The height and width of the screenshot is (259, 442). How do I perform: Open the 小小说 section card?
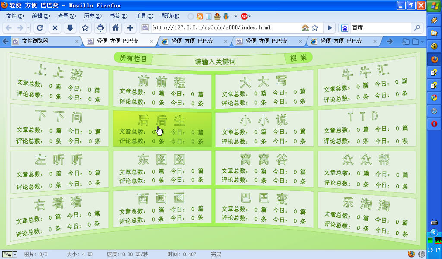265,129
